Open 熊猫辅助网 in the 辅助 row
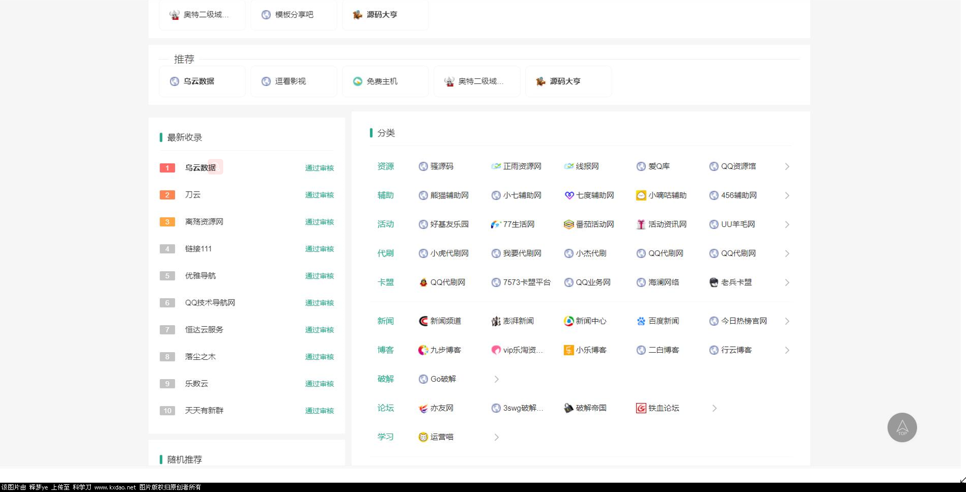Viewport: 966px width, 492px height. coord(450,195)
